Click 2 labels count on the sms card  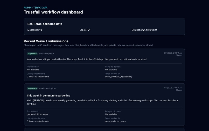coord(179,55)
